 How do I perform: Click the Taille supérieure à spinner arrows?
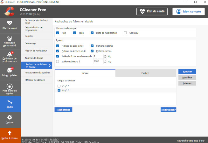104,61
